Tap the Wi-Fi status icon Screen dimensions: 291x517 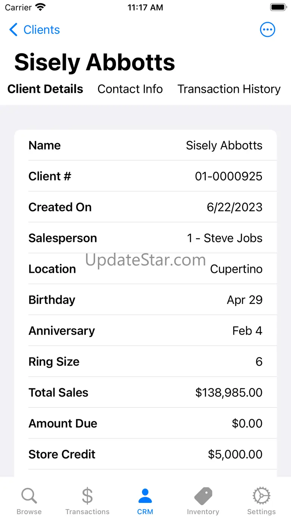pyautogui.click(x=40, y=7)
